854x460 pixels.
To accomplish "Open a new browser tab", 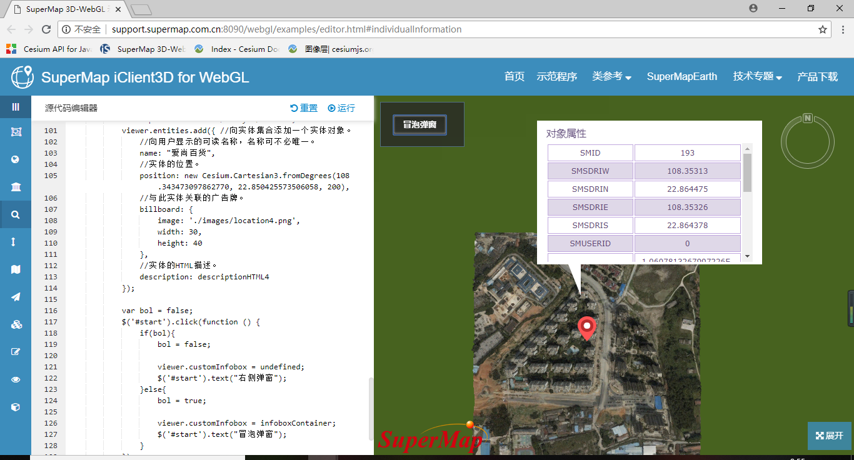I will 142,9.
